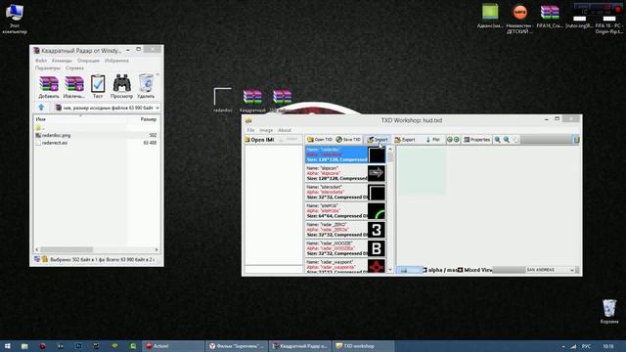Click Export button in TXD Workshop

coord(405,140)
